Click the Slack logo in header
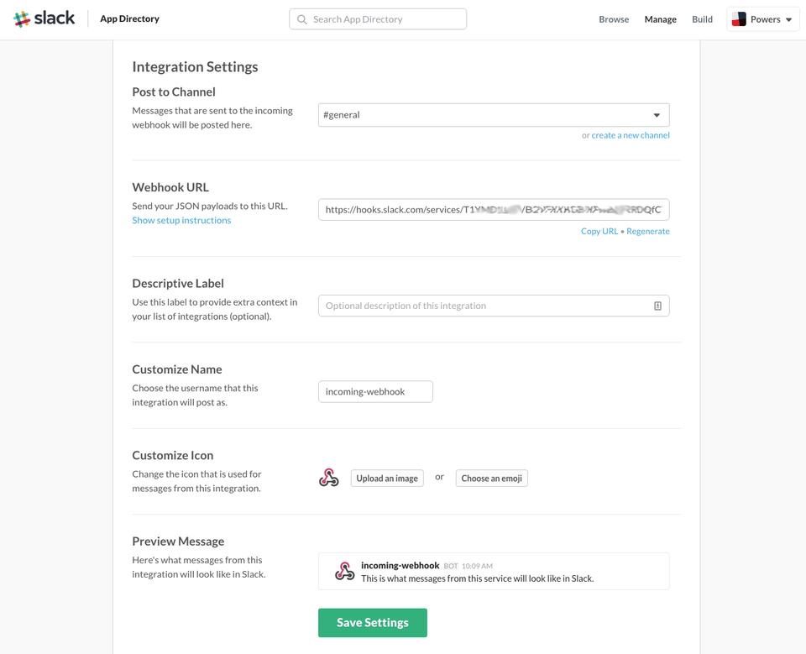The image size is (806, 654). click(x=44, y=18)
